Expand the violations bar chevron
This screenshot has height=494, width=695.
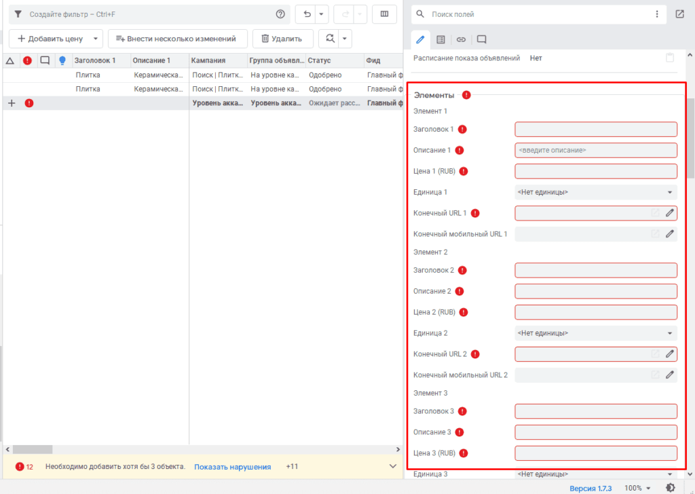393,467
